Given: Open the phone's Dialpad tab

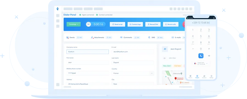Looking at the screenshot, I should (197, 76).
